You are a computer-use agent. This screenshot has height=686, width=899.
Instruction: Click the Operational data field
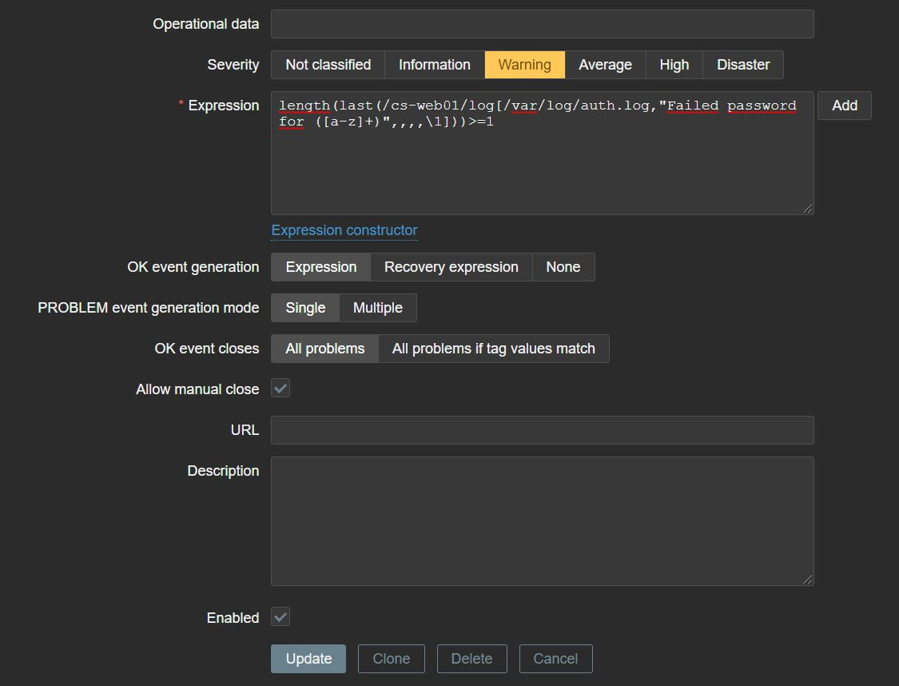542,24
